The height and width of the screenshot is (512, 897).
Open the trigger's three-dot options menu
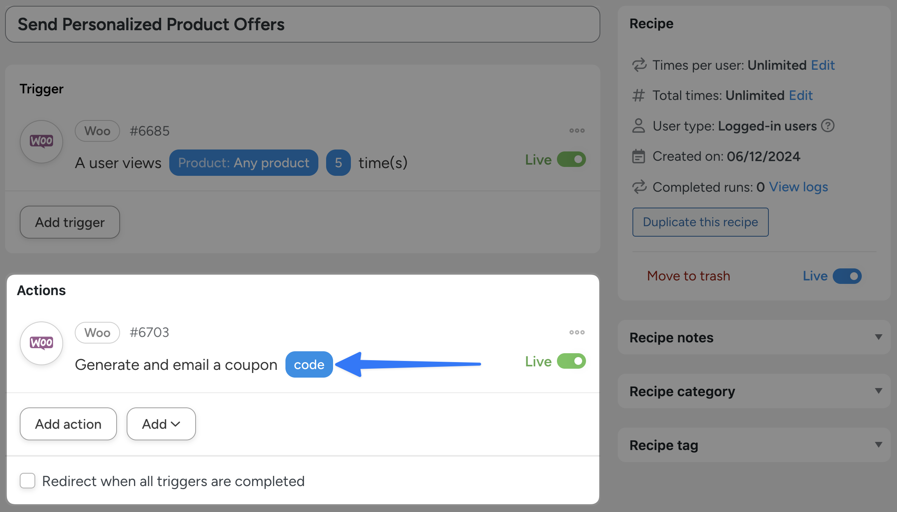pos(577,131)
